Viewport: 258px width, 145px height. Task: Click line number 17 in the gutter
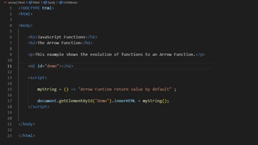click(x=10, y=101)
